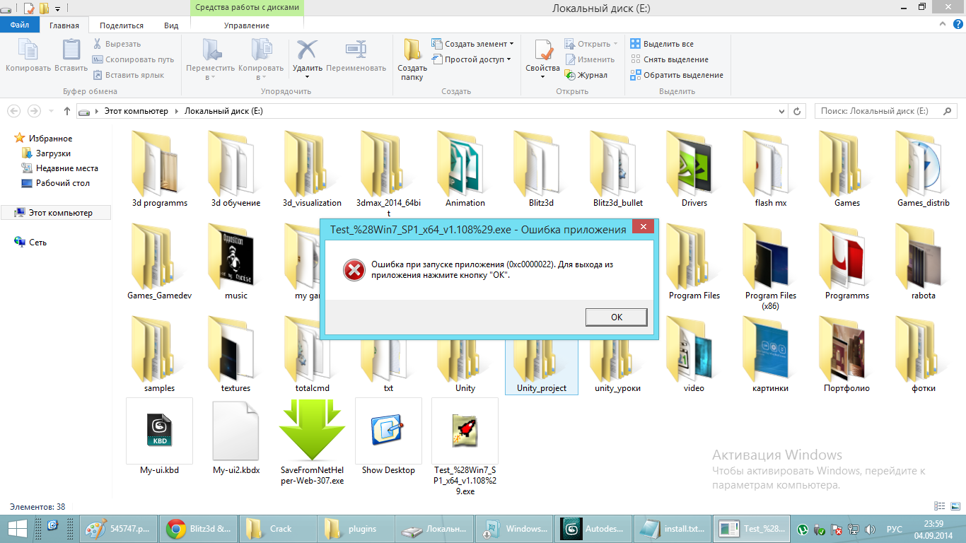
Task: Click Create folder (Создать папку) icon
Action: click(412, 52)
